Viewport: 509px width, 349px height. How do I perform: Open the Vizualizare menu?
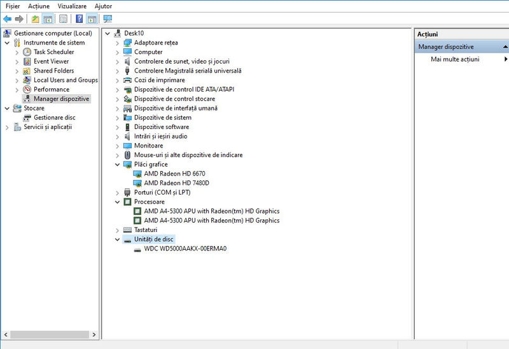72,6
